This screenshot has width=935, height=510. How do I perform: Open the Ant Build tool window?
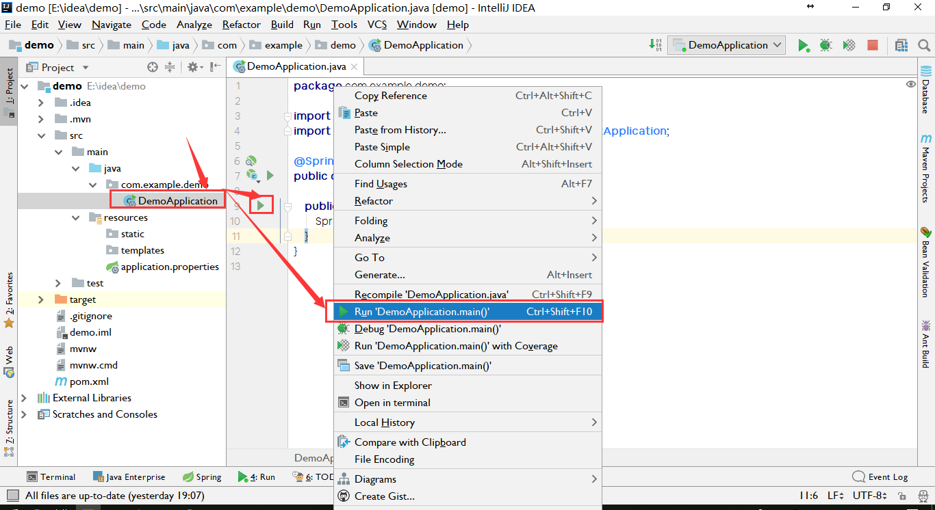point(926,344)
